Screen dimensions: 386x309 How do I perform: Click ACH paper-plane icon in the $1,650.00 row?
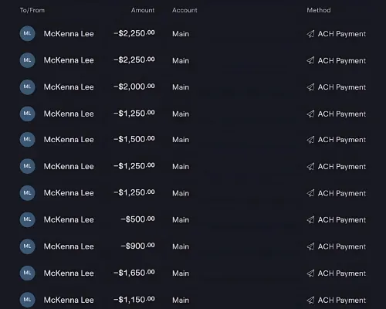click(310, 273)
